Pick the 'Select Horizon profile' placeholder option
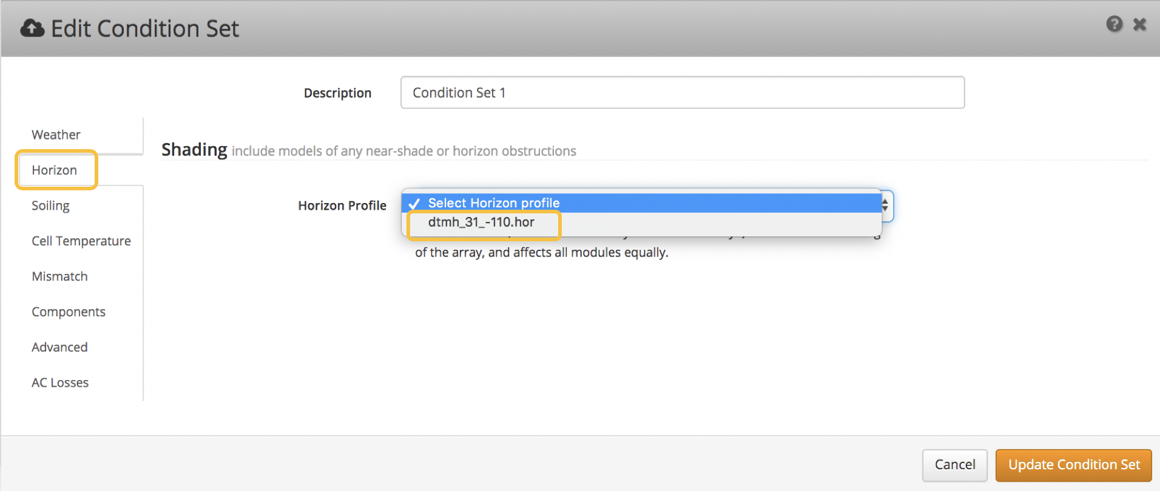This screenshot has height=491, width=1160. [x=494, y=203]
